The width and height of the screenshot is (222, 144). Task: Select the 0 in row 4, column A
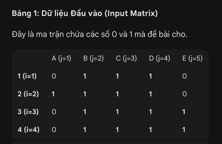pos(53,130)
